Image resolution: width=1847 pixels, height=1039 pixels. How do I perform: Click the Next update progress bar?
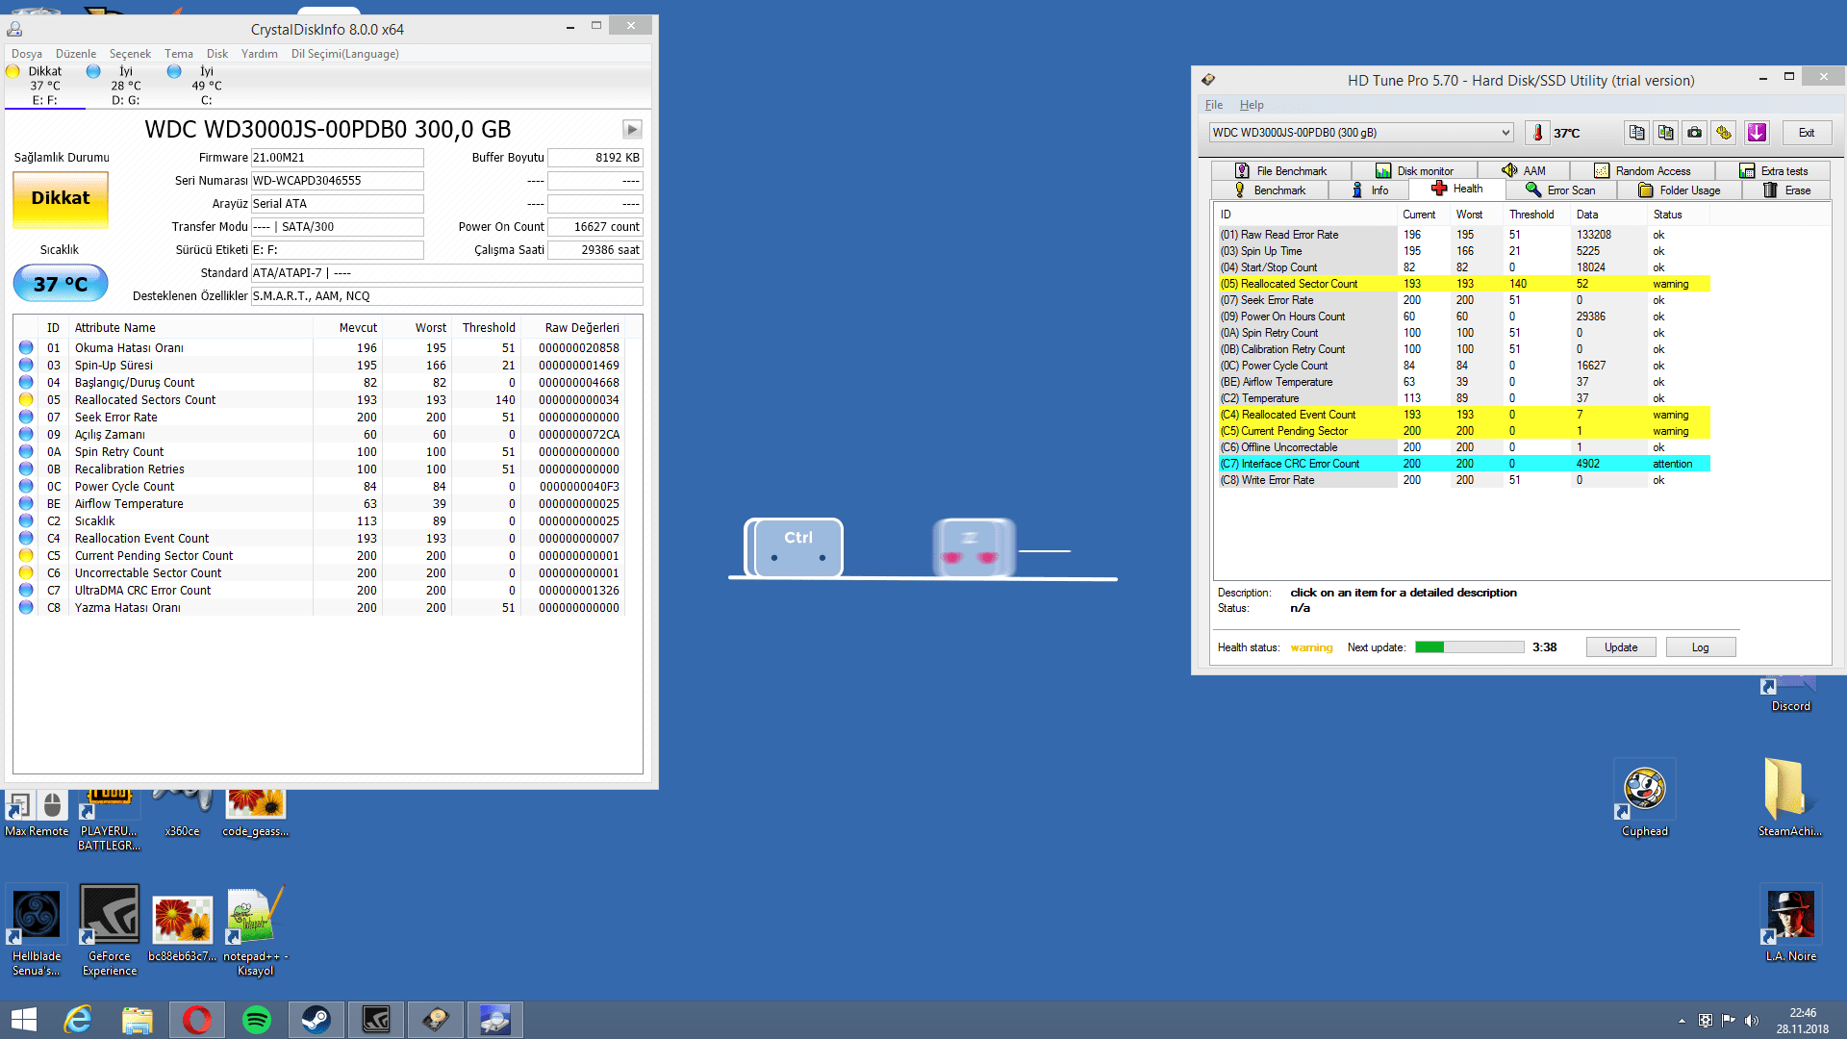coord(1469,647)
